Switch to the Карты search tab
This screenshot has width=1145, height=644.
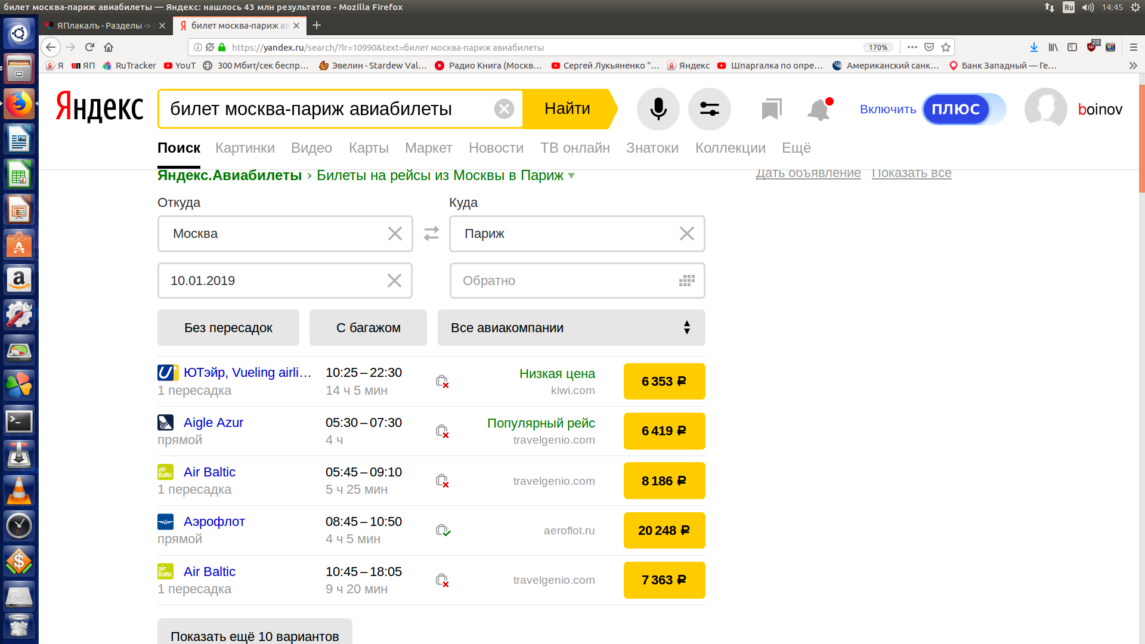(x=369, y=148)
